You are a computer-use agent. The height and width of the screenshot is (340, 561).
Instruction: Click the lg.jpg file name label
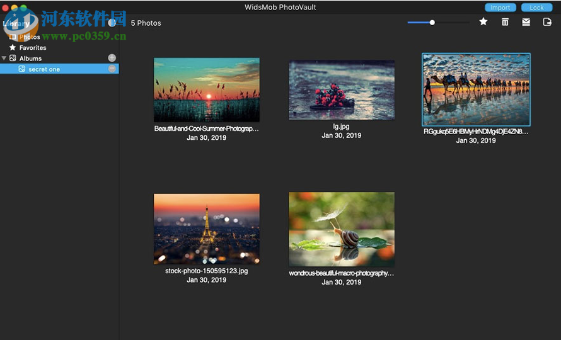(x=341, y=126)
